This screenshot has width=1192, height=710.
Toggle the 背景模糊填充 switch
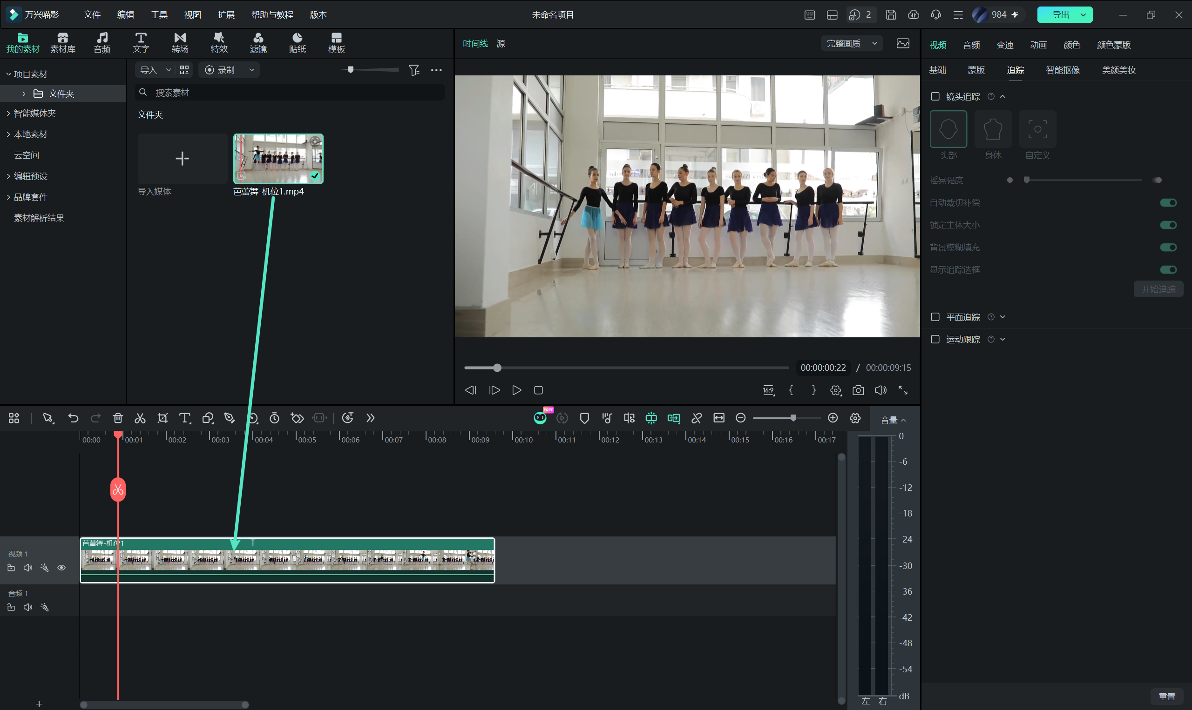point(1168,248)
